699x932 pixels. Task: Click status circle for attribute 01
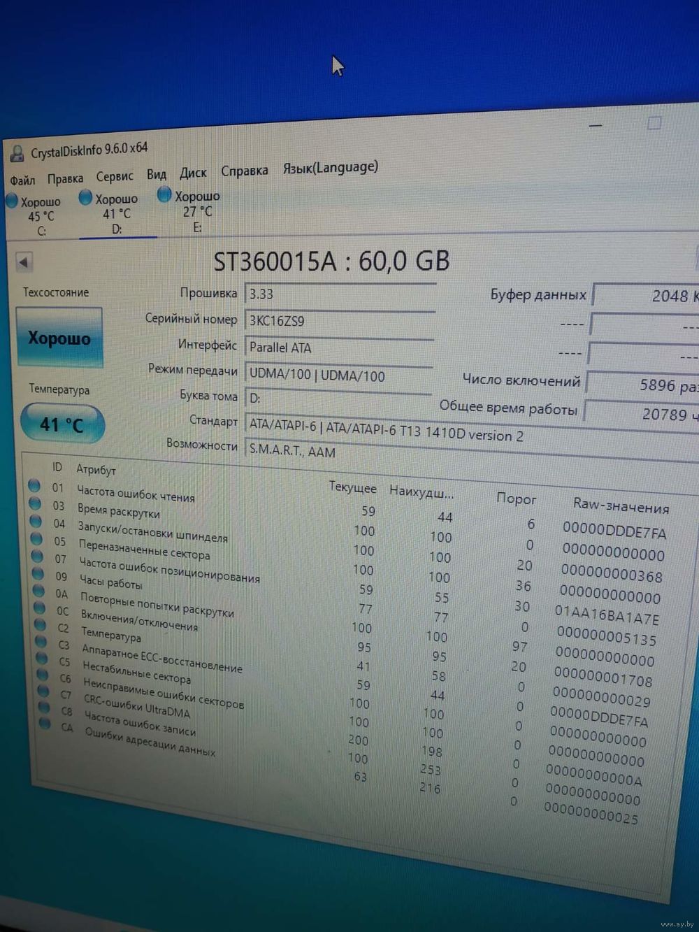(34, 485)
